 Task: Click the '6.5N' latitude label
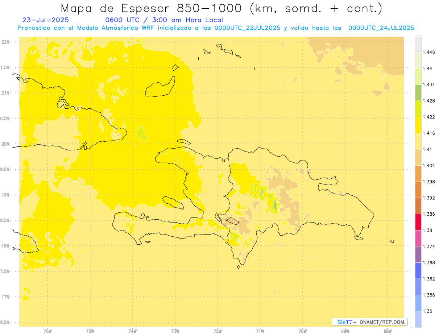tap(5, 322)
